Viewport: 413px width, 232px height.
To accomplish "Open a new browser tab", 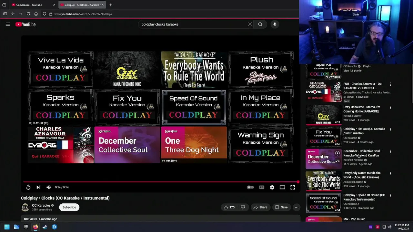I will coord(110,5).
